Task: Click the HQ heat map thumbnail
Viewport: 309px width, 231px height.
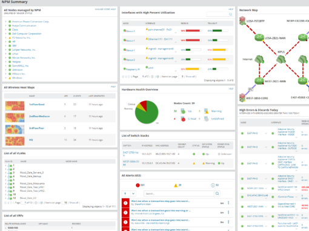Action: [x=15, y=141]
